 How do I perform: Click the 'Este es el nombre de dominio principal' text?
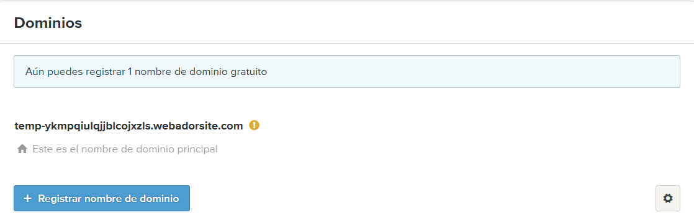[x=125, y=149]
